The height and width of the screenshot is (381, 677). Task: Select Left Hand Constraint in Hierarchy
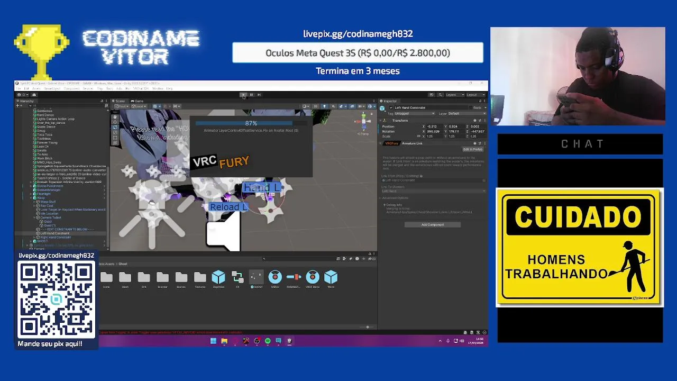54,233
